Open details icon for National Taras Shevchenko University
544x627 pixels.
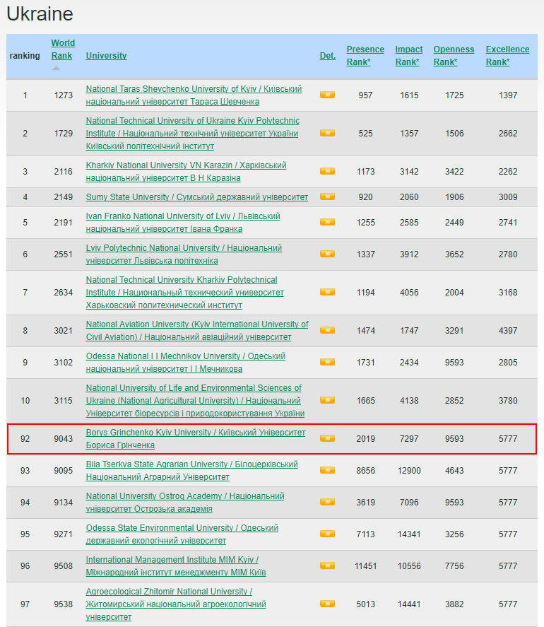coord(327,95)
